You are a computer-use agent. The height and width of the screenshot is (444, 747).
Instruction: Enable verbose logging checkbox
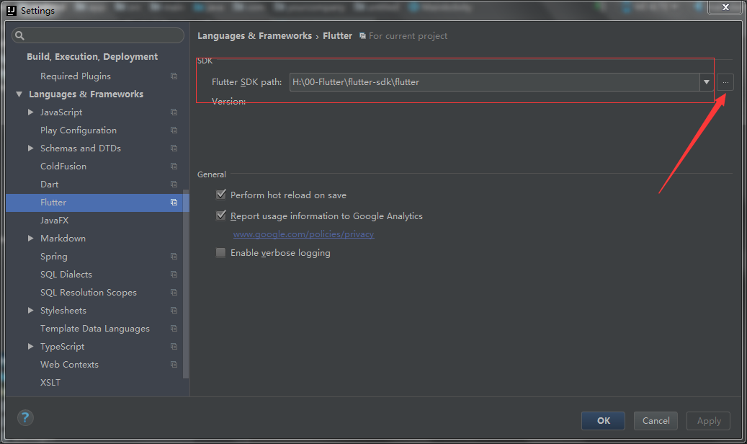click(221, 253)
